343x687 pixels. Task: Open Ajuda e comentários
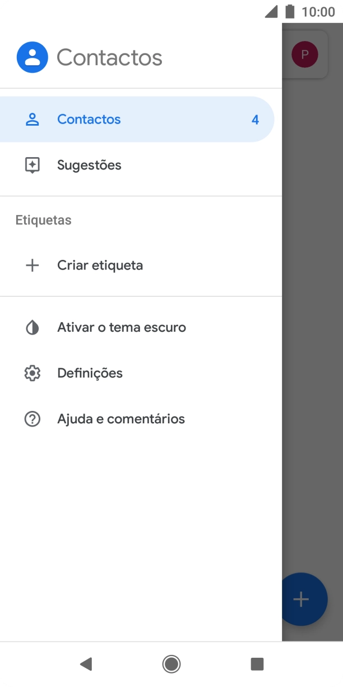[x=121, y=419]
